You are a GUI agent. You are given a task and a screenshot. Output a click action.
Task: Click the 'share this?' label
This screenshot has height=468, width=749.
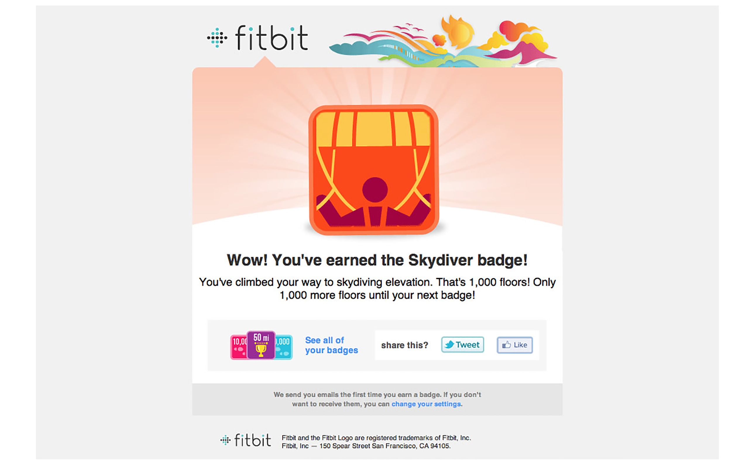point(405,345)
